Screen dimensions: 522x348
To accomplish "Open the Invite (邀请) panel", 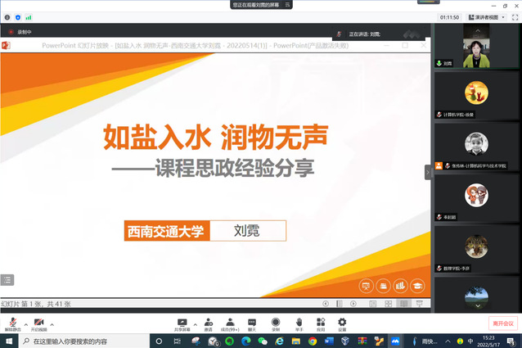I will tap(209, 322).
